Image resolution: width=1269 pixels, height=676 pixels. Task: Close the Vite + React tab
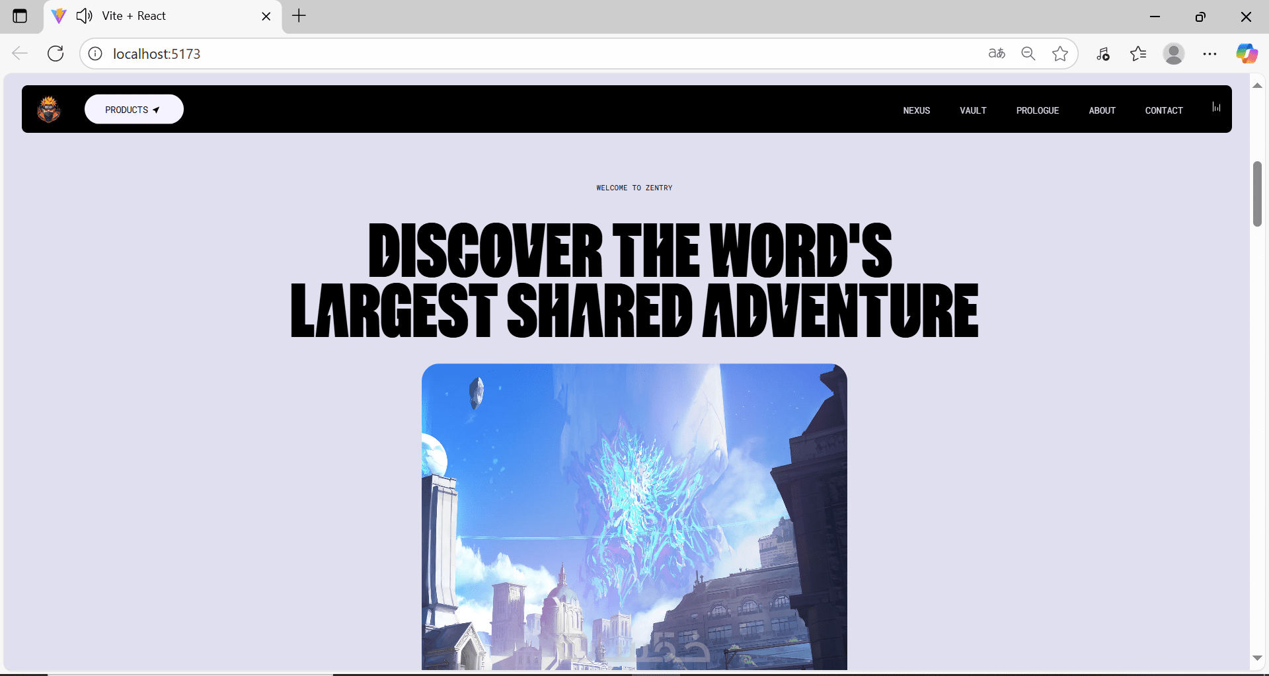coord(266,16)
